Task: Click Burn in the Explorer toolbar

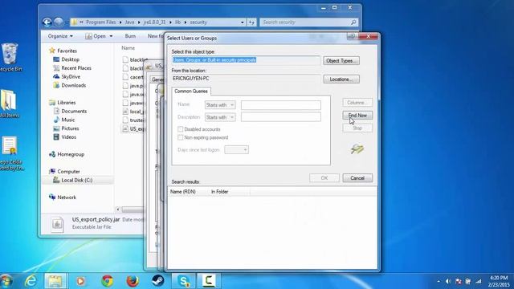Action: point(130,36)
